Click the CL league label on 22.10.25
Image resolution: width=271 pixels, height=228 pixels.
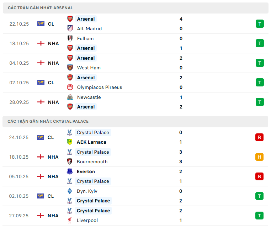click(x=51, y=24)
